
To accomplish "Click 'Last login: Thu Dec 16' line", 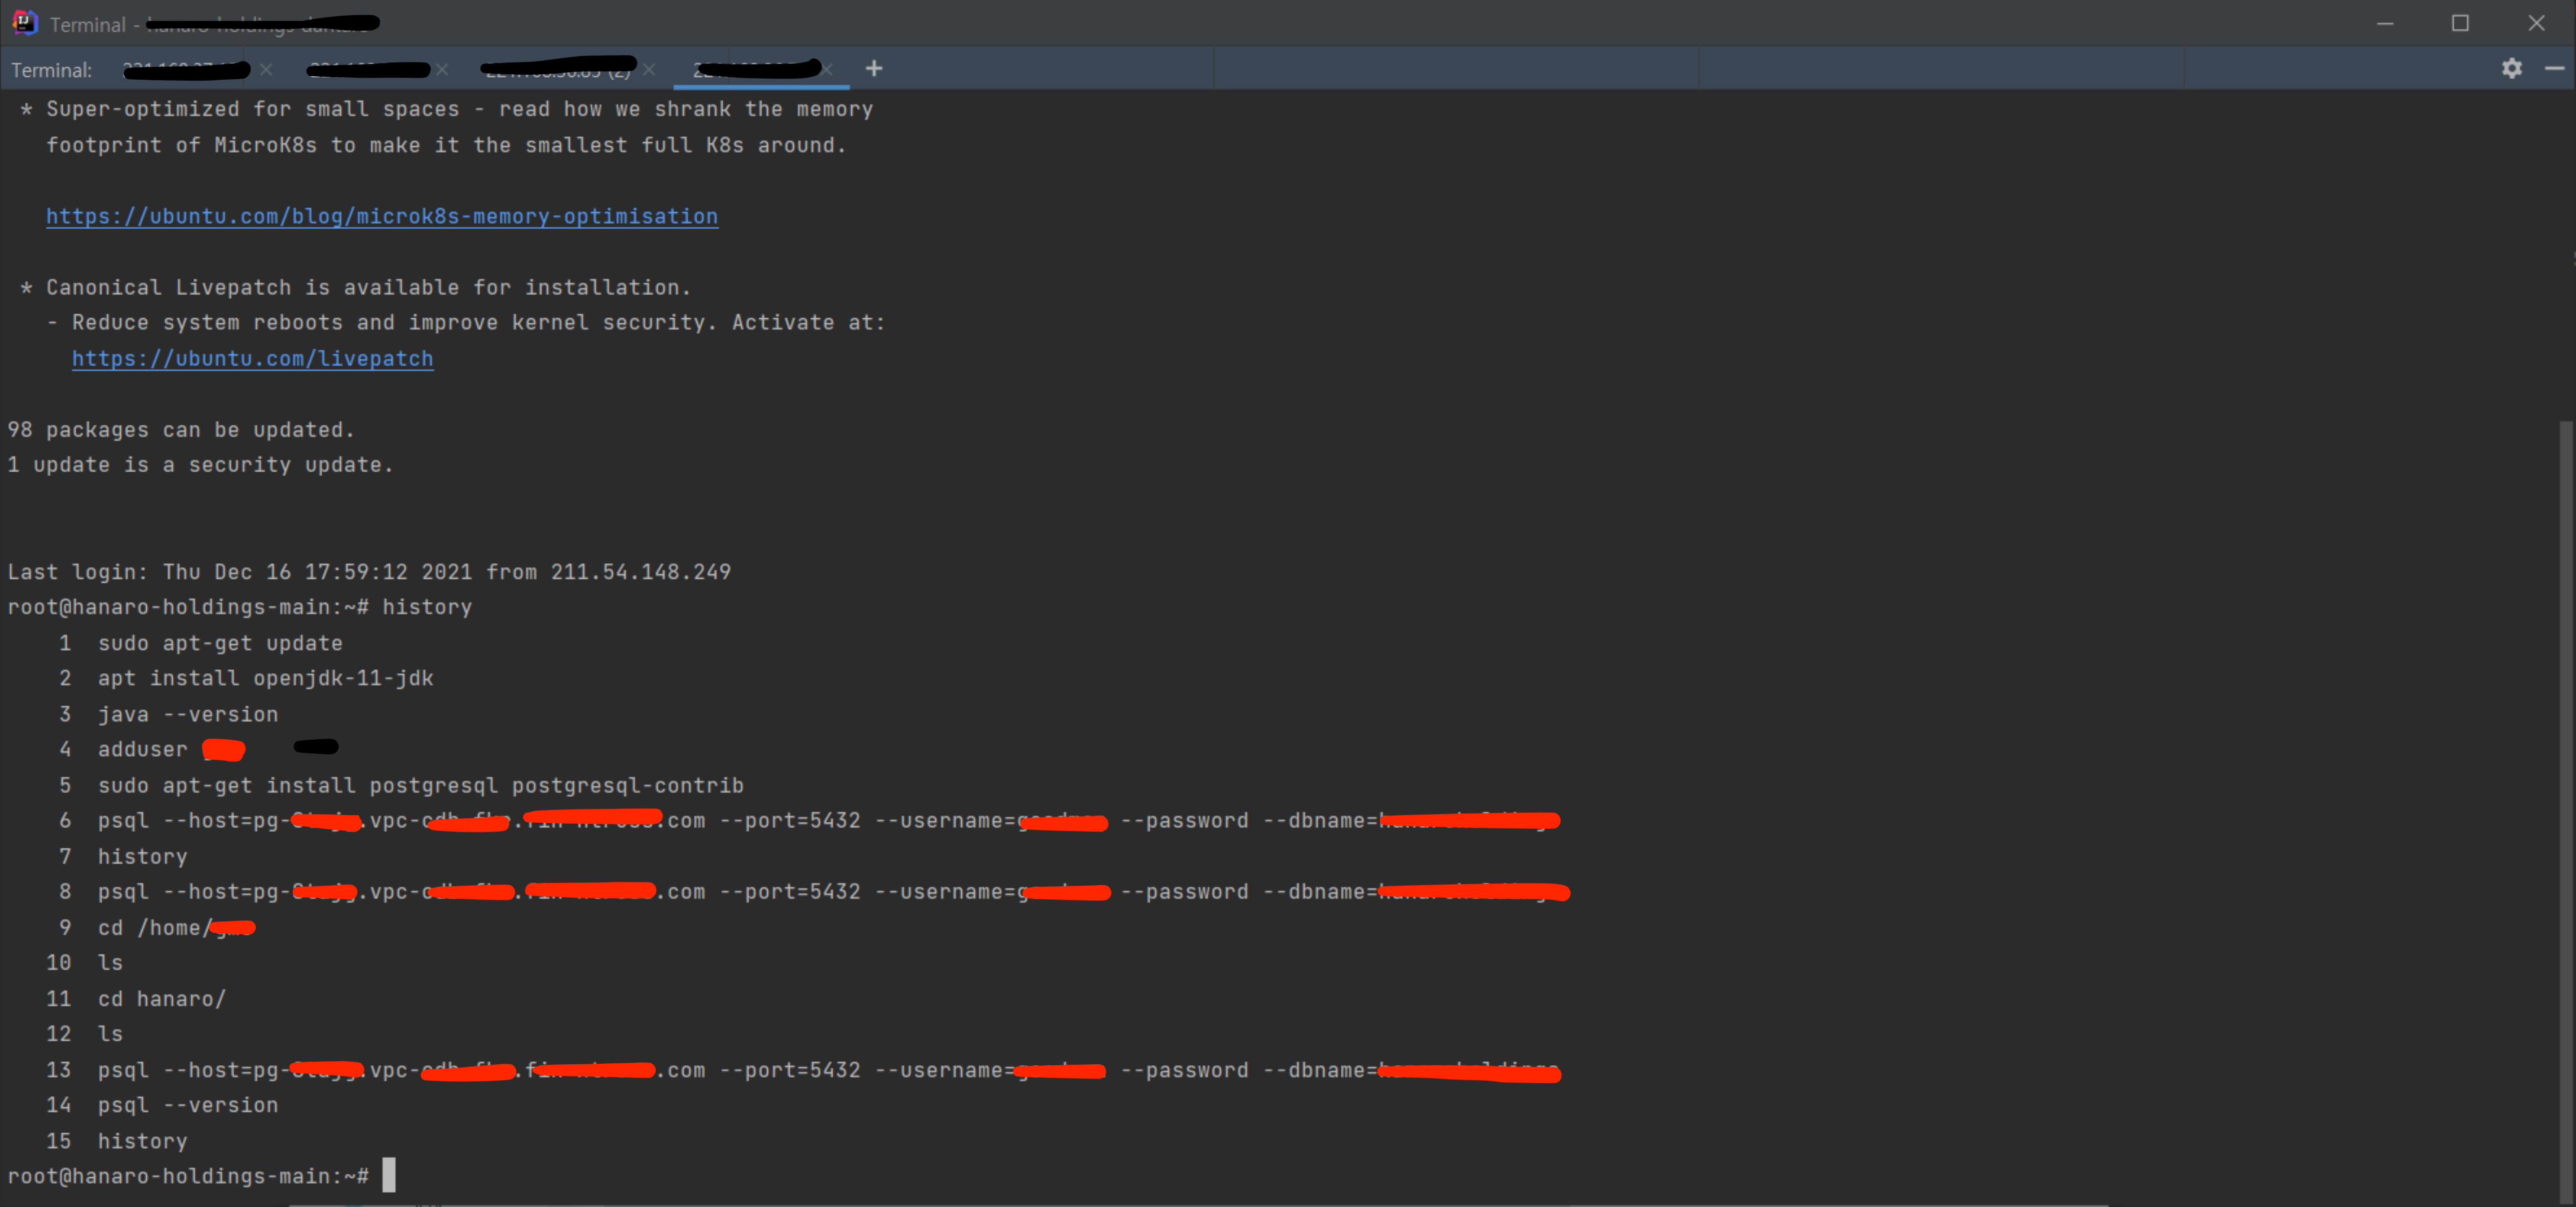I will (369, 572).
